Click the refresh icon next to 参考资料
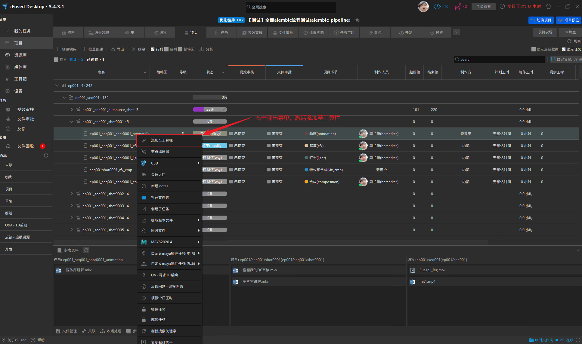 click(x=86, y=250)
